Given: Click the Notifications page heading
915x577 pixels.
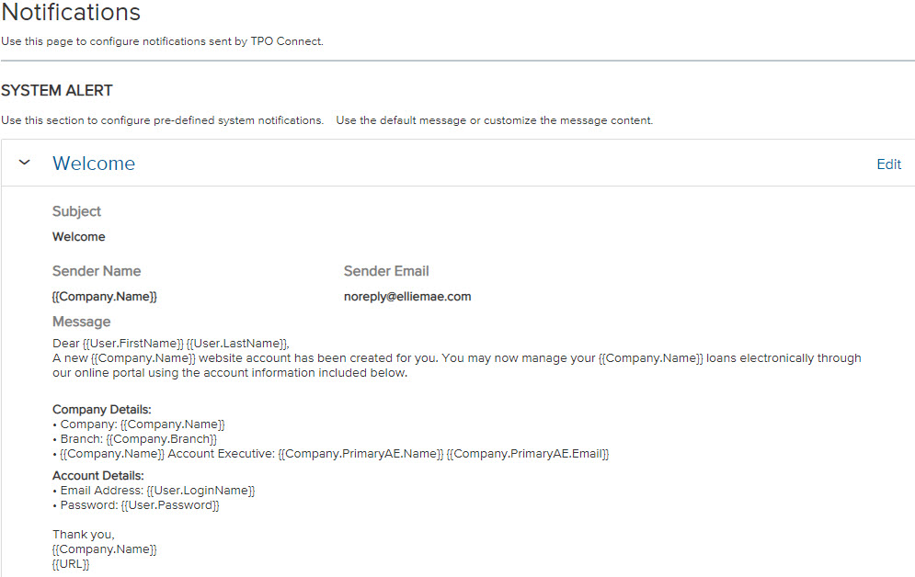Looking at the screenshot, I should (71, 12).
